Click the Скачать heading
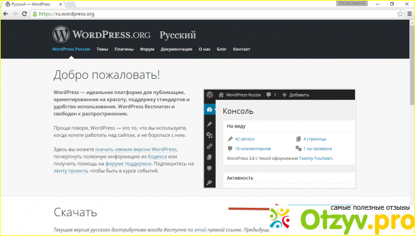This screenshot has height=236, width=415. coord(75,212)
